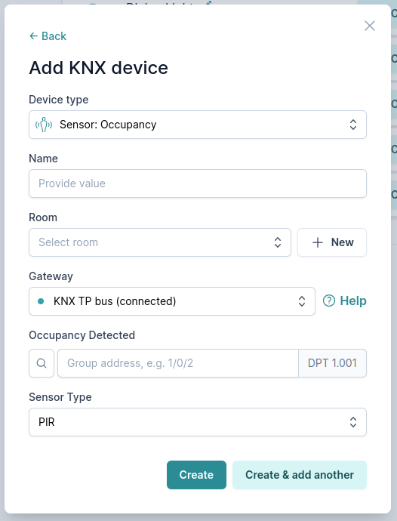397x521 pixels.
Task: Open the Device type dropdown
Action: pos(198,125)
